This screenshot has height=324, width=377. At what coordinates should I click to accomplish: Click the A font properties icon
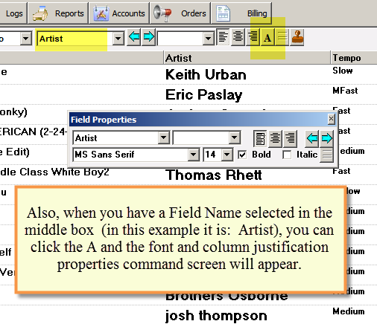point(267,37)
